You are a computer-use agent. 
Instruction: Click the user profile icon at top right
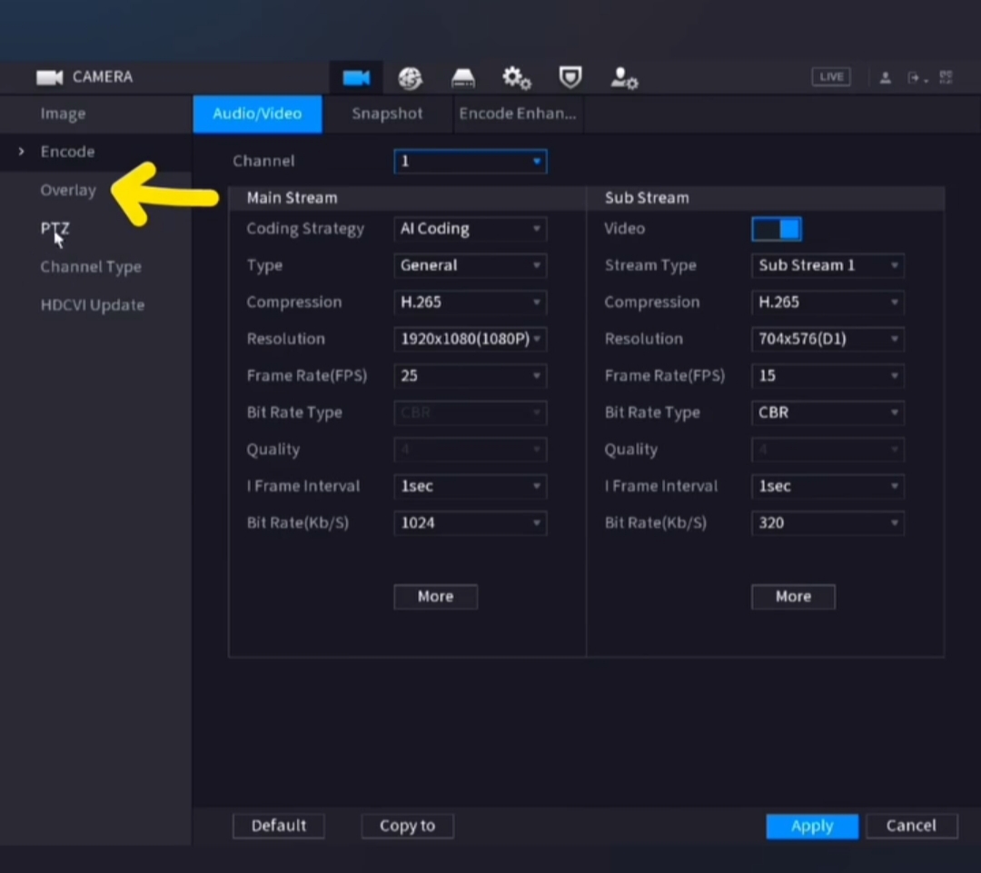click(x=886, y=77)
